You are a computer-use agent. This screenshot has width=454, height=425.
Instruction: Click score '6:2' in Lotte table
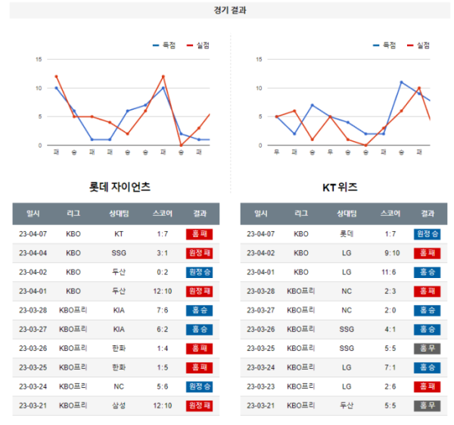point(163,330)
